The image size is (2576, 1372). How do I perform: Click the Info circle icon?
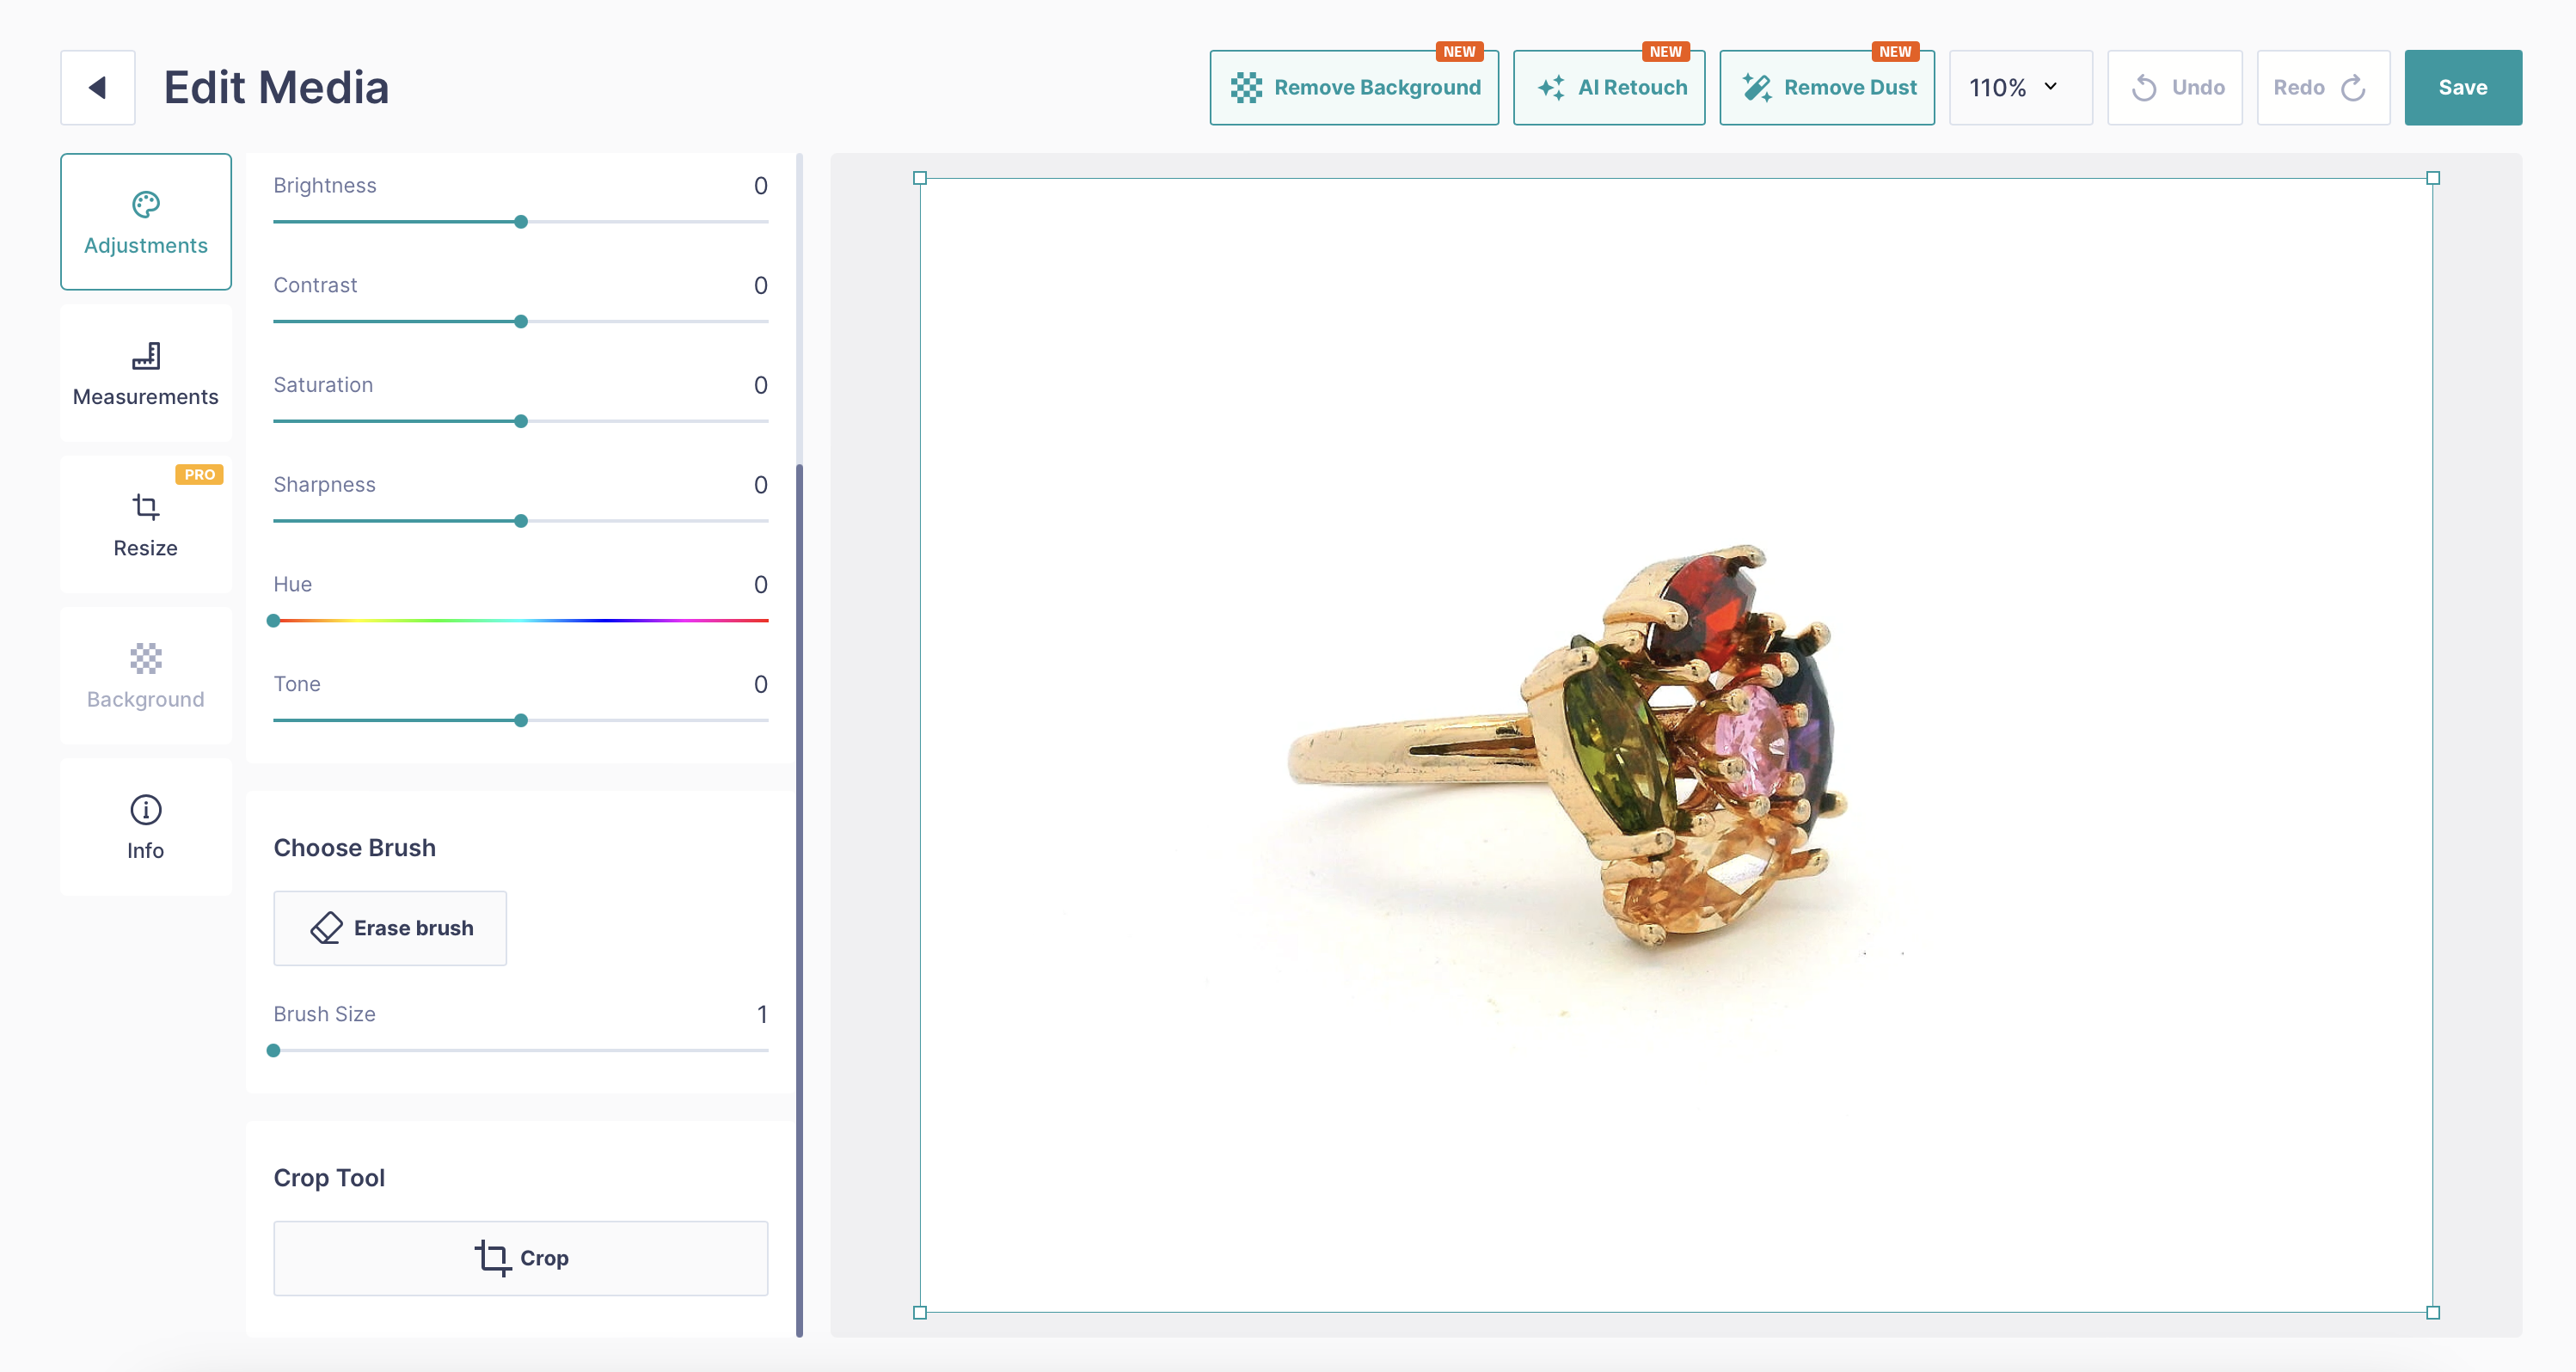click(x=146, y=809)
